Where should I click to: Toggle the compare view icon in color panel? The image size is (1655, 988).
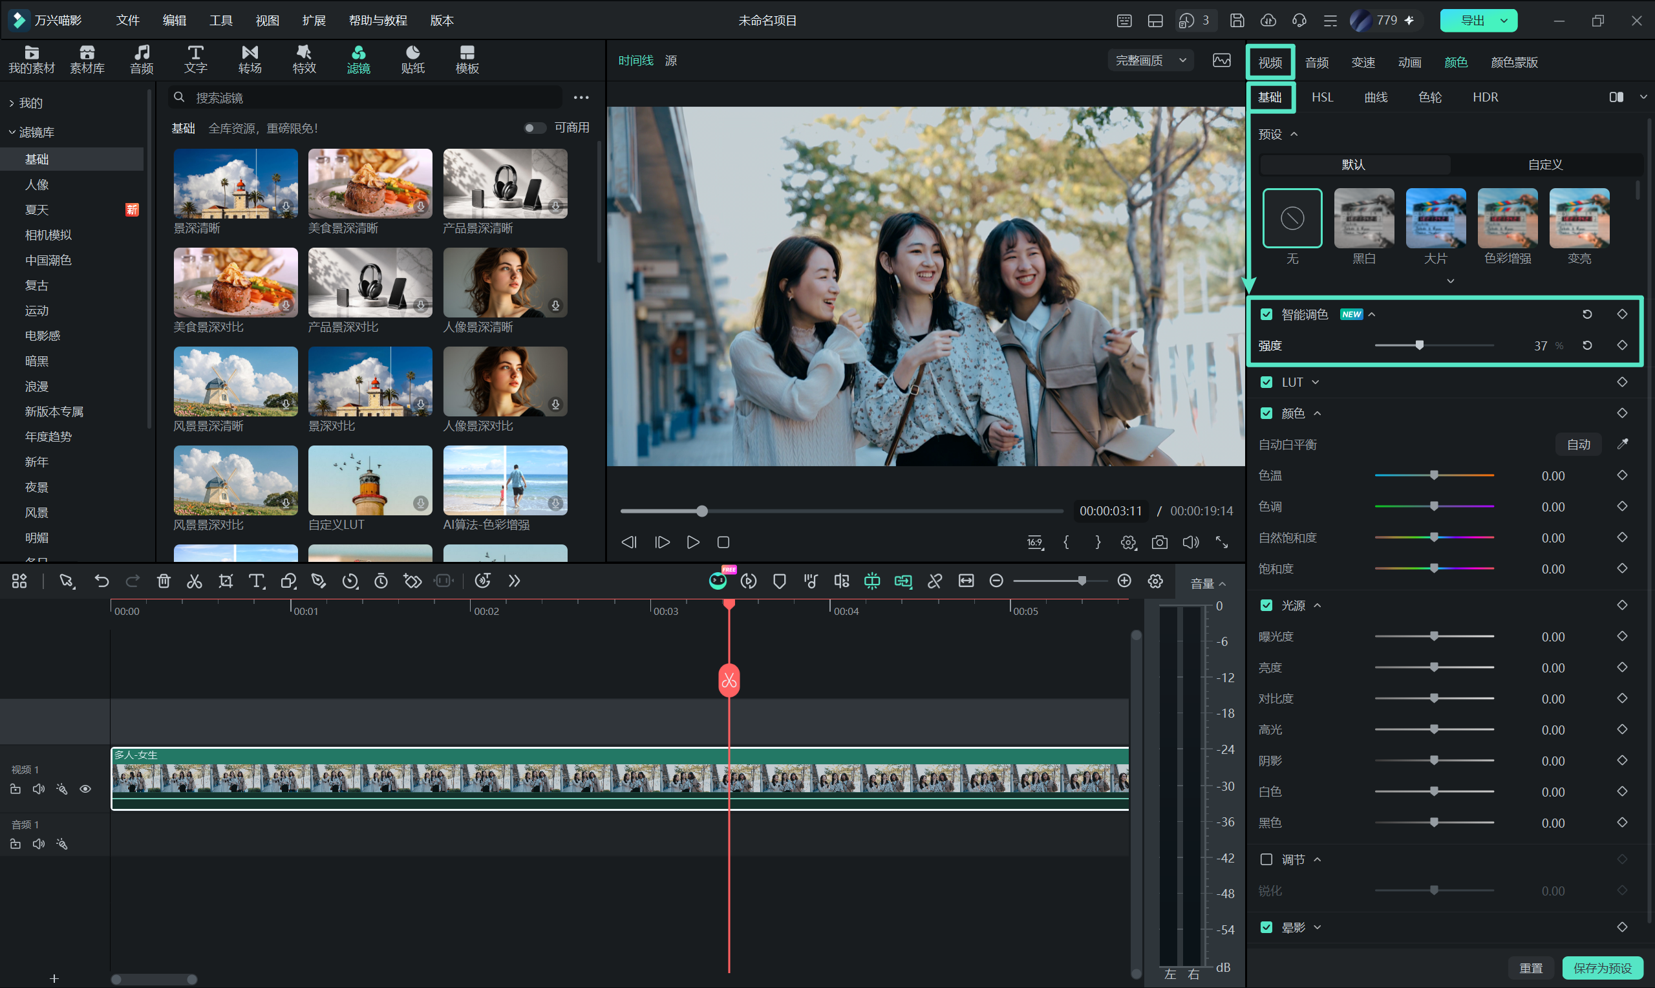pos(1616,97)
